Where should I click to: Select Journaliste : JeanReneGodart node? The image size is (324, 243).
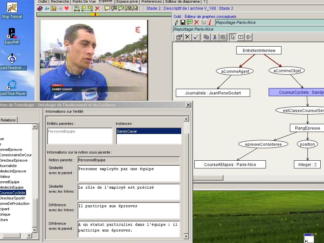(x=213, y=93)
